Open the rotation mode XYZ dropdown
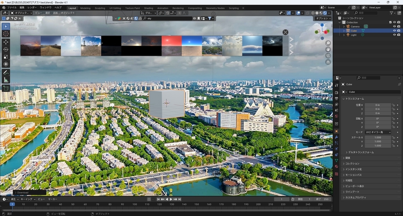The width and height of the screenshot is (403, 216). [x=378, y=132]
